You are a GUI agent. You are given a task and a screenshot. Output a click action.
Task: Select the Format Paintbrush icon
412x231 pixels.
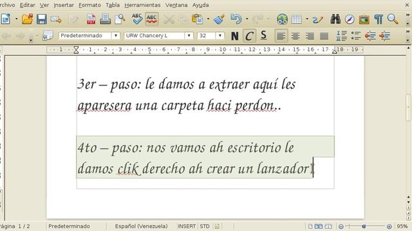pyautogui.click(x=219, y=19)
